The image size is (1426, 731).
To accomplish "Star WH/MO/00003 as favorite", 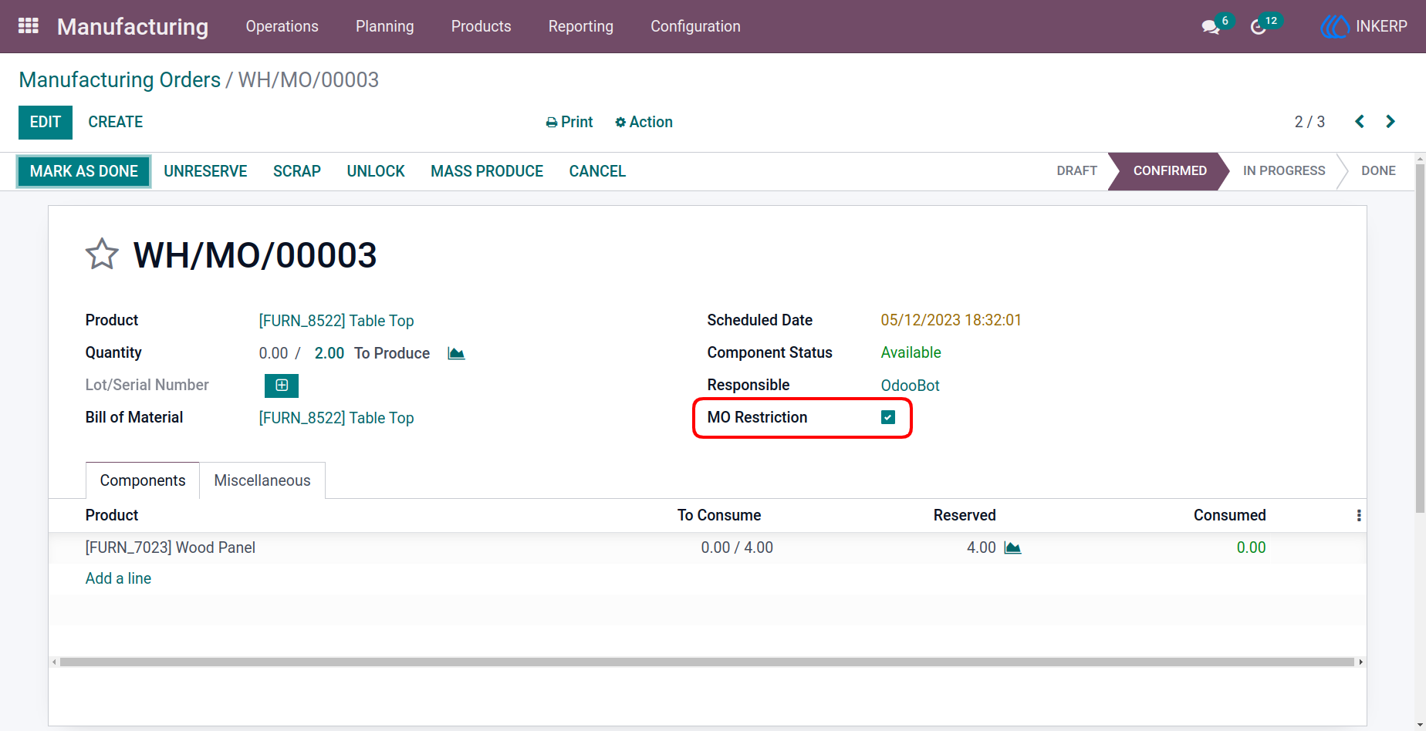I will click(102, 254).
